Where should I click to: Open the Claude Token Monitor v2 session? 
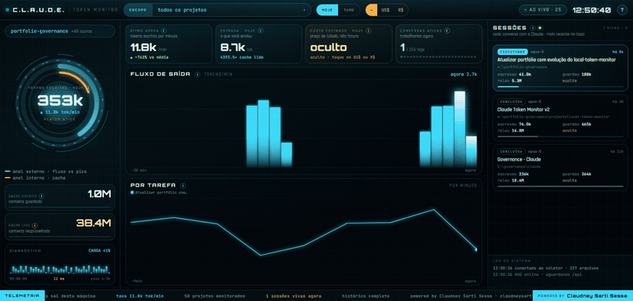point(561,118)
